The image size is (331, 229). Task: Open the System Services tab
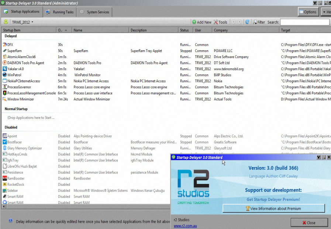tap(94, 12)
